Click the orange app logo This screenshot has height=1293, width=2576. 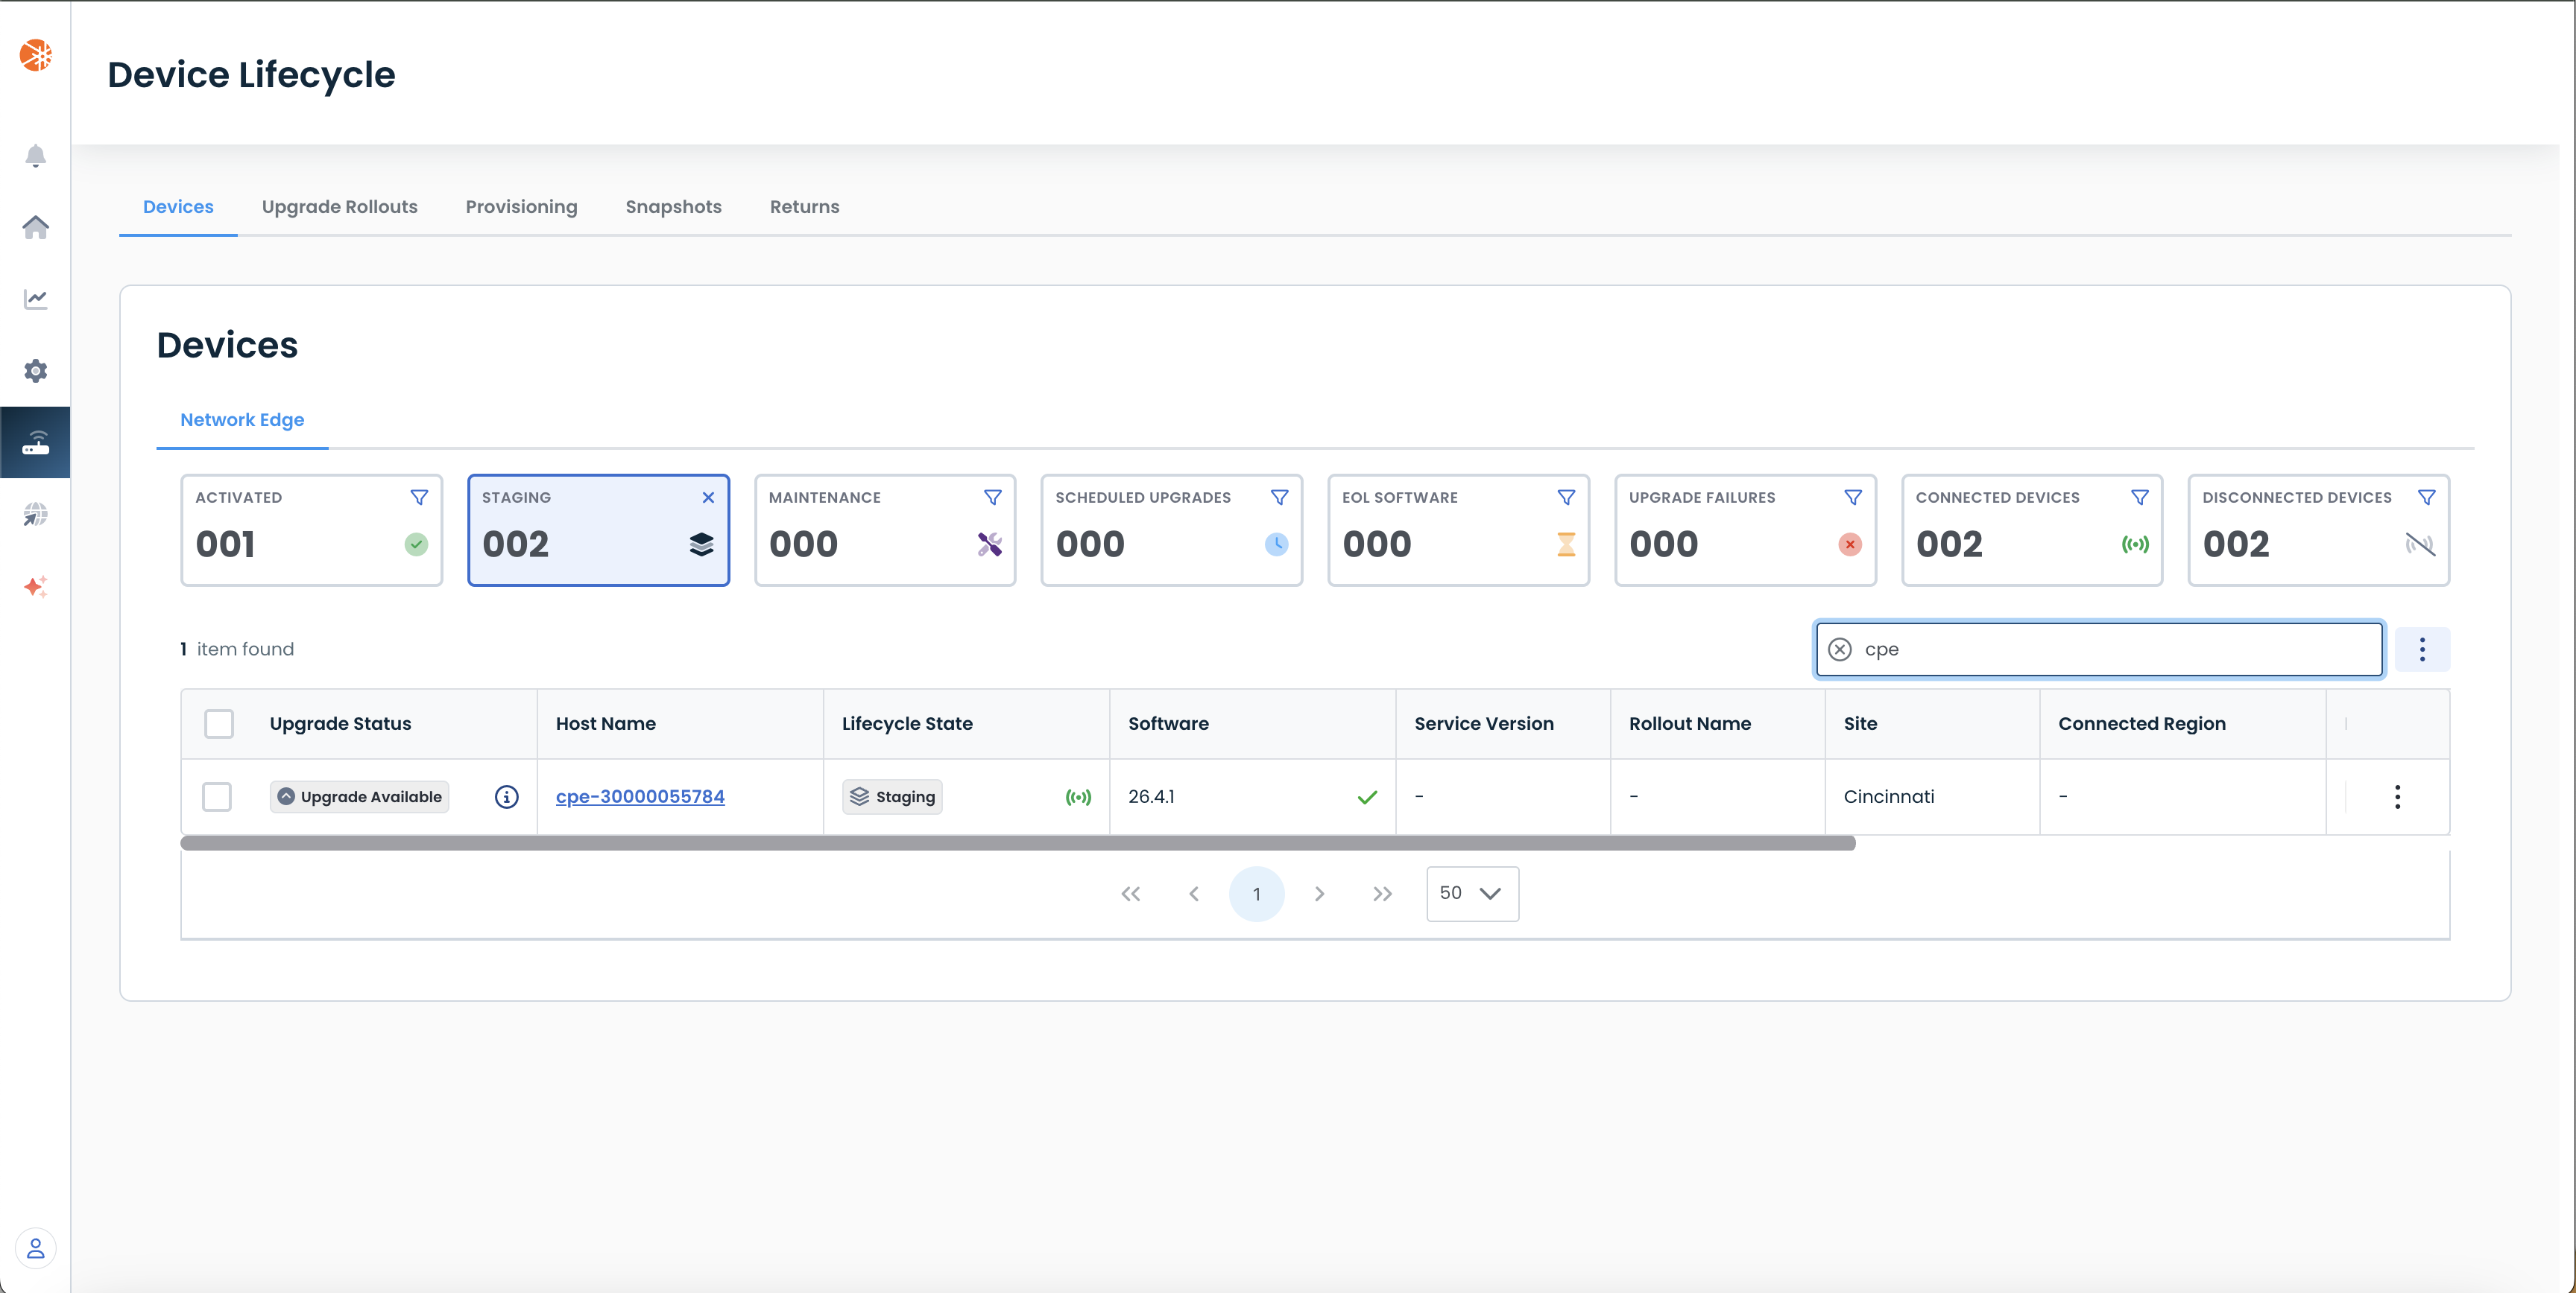pos(35,55)
